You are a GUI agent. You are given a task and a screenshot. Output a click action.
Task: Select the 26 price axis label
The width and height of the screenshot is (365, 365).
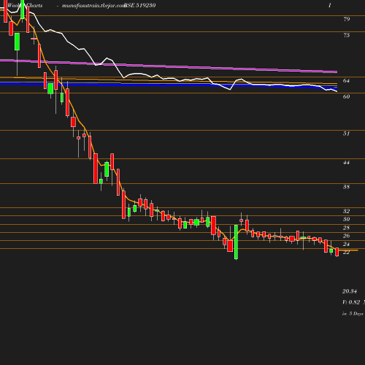(347, 236)
